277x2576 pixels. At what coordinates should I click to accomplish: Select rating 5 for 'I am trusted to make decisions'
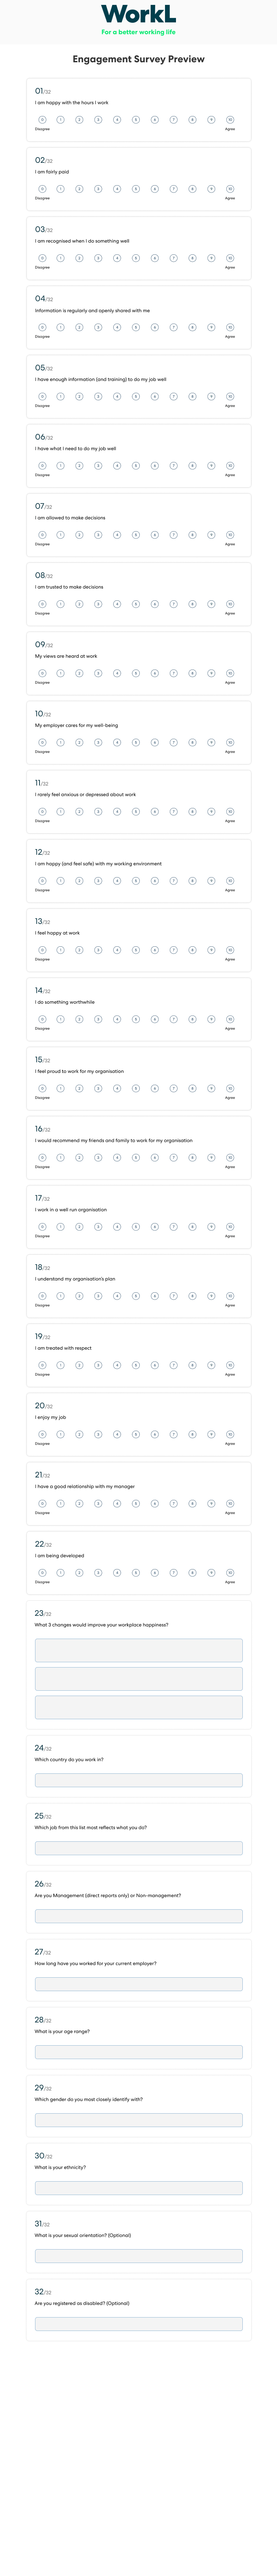point(136,604)
